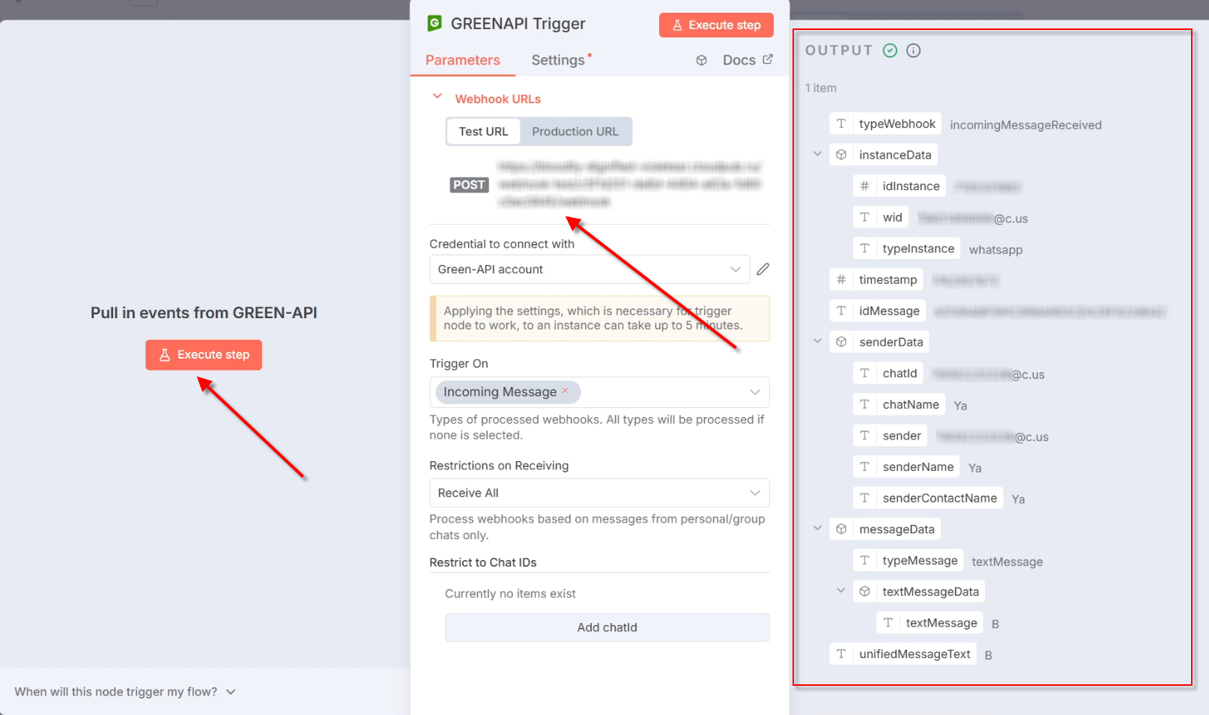Collapse the senderData tree node
This screenshot has width=1209, height=715.
click(x=817, y=341)
